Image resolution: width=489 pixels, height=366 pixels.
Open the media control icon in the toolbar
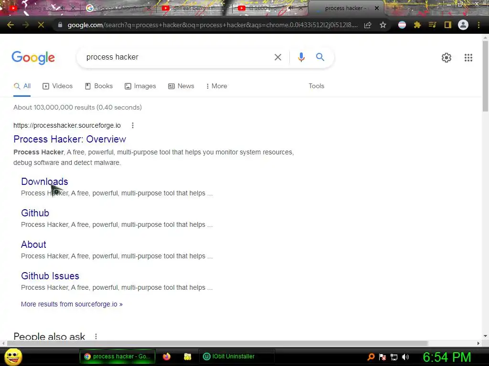click(x=432, y=25)
